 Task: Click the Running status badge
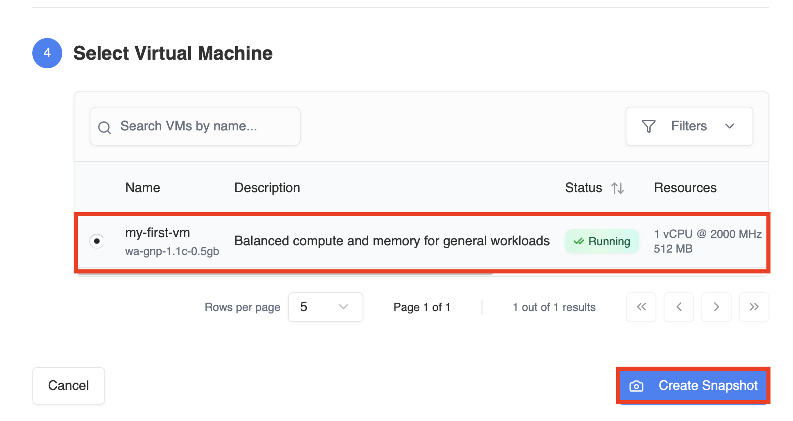tap(602, 241)
